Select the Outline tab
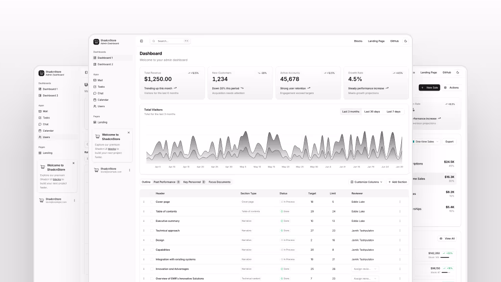Image resolution: width=501 pixels, height=282 pixels. click(x=146, y=182)
